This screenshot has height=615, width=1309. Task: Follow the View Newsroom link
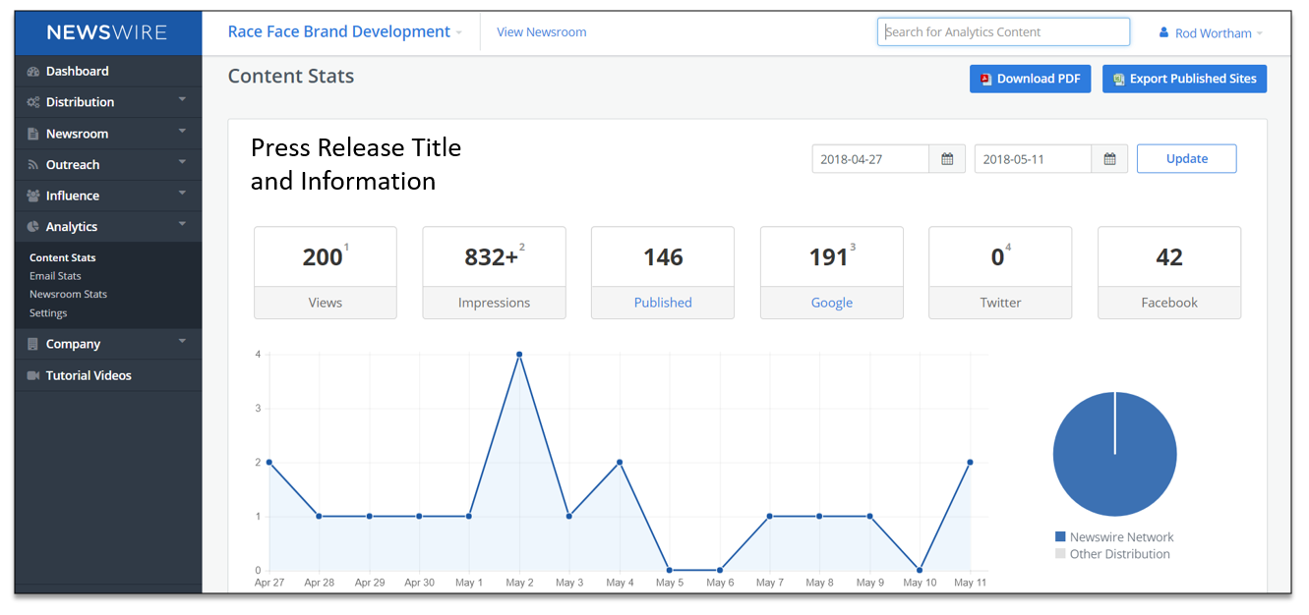[541, 32]
